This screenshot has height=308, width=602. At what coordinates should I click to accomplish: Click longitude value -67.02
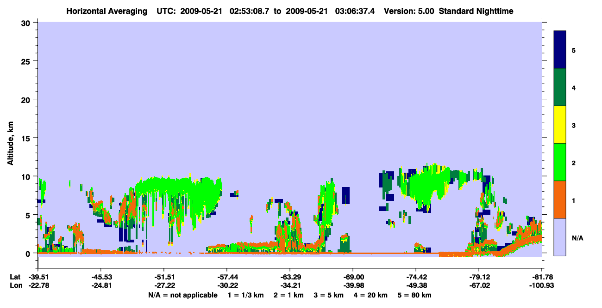(x=478, y=285)
